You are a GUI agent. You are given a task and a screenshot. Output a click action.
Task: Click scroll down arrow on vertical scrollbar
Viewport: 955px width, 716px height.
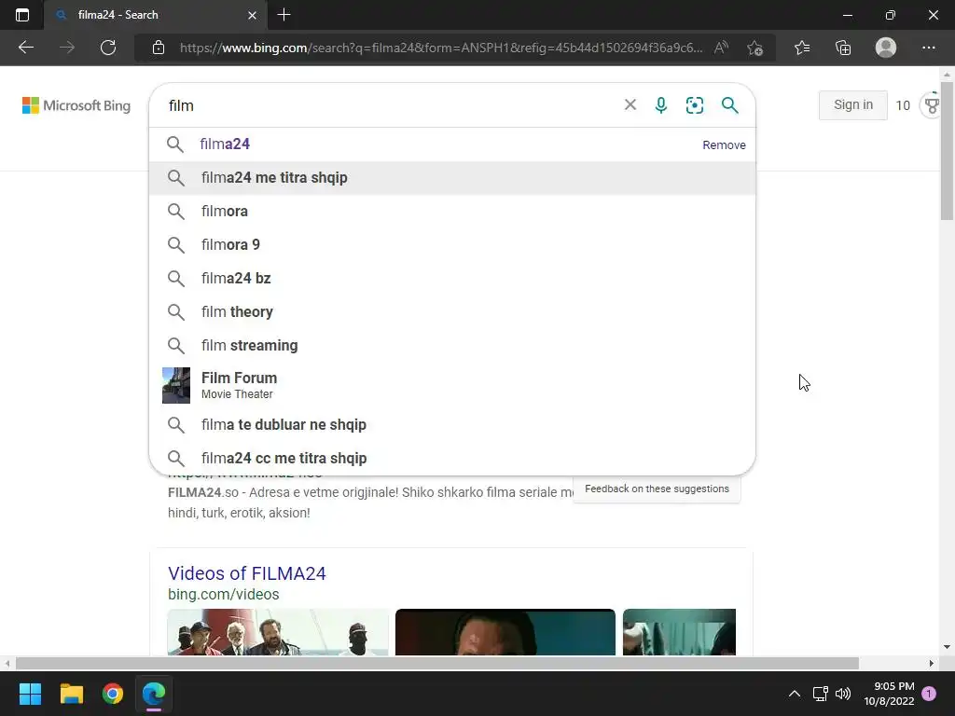pos(948,647)
